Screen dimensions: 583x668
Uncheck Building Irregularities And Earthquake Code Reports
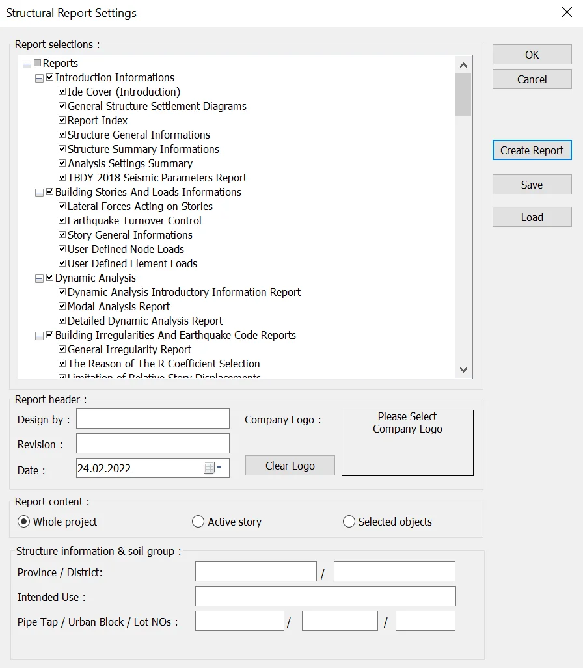pos(50,335)
